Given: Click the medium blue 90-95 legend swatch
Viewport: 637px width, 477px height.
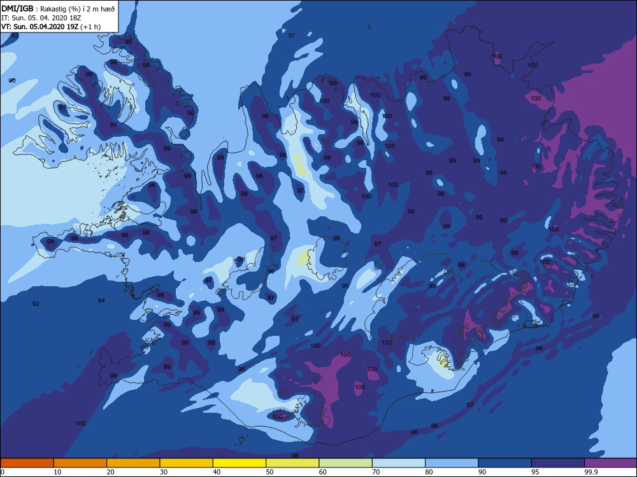Looking at the screenshot, I should point(505,463).
